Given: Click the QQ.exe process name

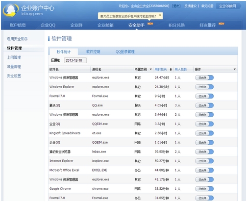Looking at the screenshot, I should point(98,105).
